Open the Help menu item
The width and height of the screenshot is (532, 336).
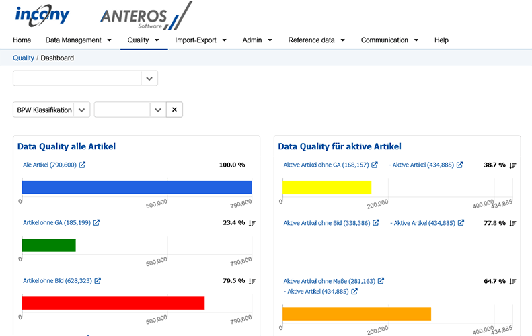point(441,40)
